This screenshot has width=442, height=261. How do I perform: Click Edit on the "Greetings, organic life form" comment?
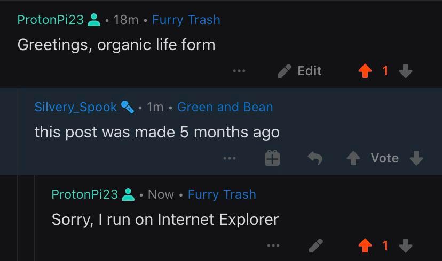coord(300,71)
